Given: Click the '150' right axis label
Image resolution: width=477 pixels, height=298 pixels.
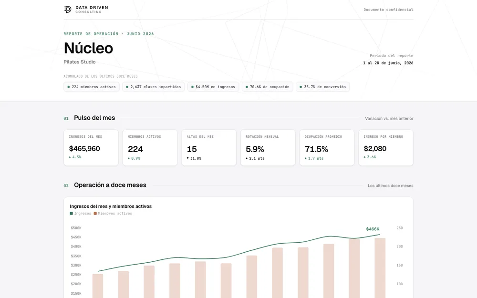Looking at the screenshot, I should (x=399, y=266).
